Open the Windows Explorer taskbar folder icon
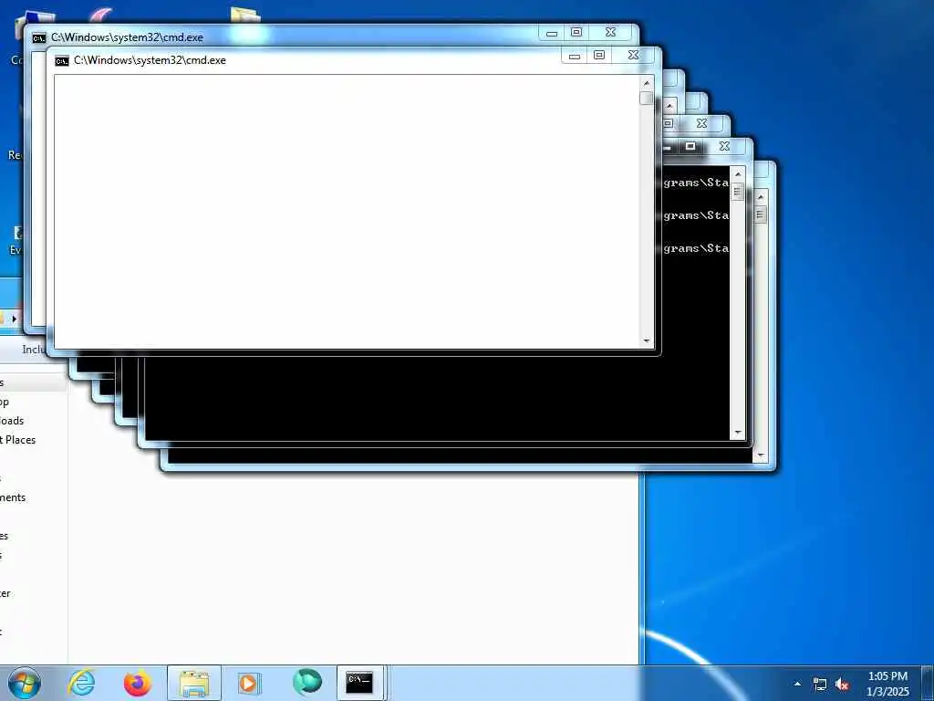The height and width of the screenshot is (701, 934). click(194, 683)
